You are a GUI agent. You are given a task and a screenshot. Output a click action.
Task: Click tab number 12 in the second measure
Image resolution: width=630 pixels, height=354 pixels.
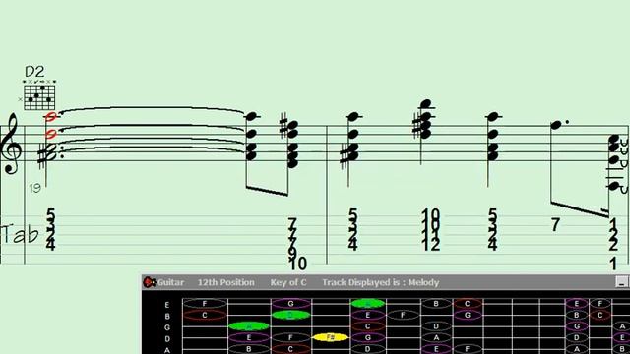tap(431, 245)
